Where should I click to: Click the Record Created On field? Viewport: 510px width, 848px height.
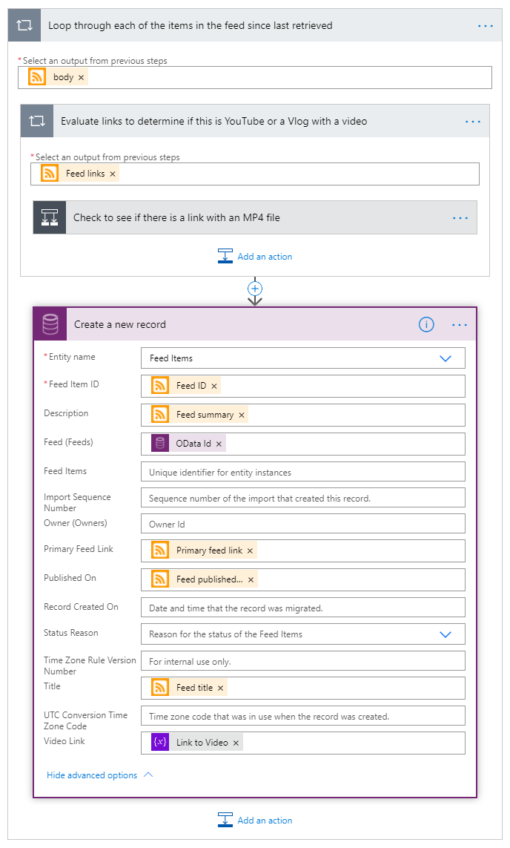303,608
